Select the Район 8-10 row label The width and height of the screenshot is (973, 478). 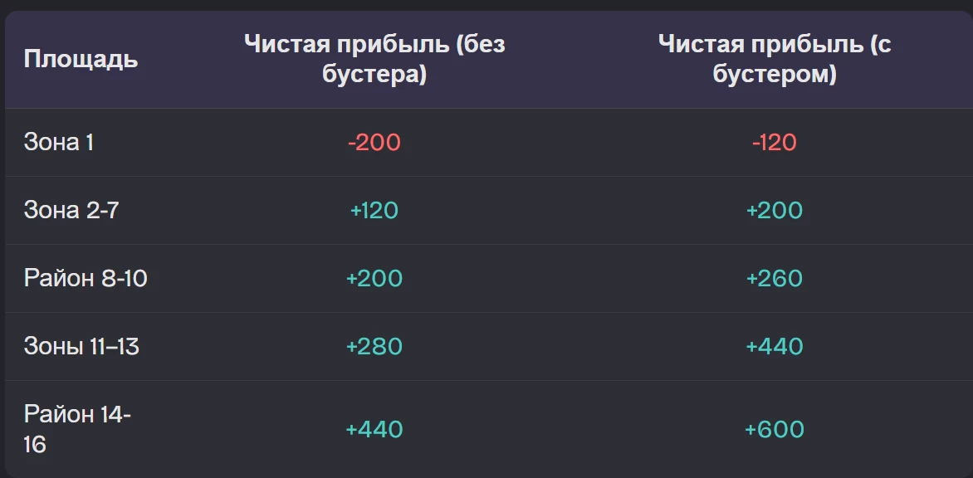pos(86,278)
